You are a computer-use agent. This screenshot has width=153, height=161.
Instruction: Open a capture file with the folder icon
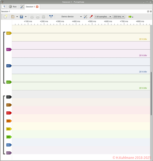pos(13,17)
